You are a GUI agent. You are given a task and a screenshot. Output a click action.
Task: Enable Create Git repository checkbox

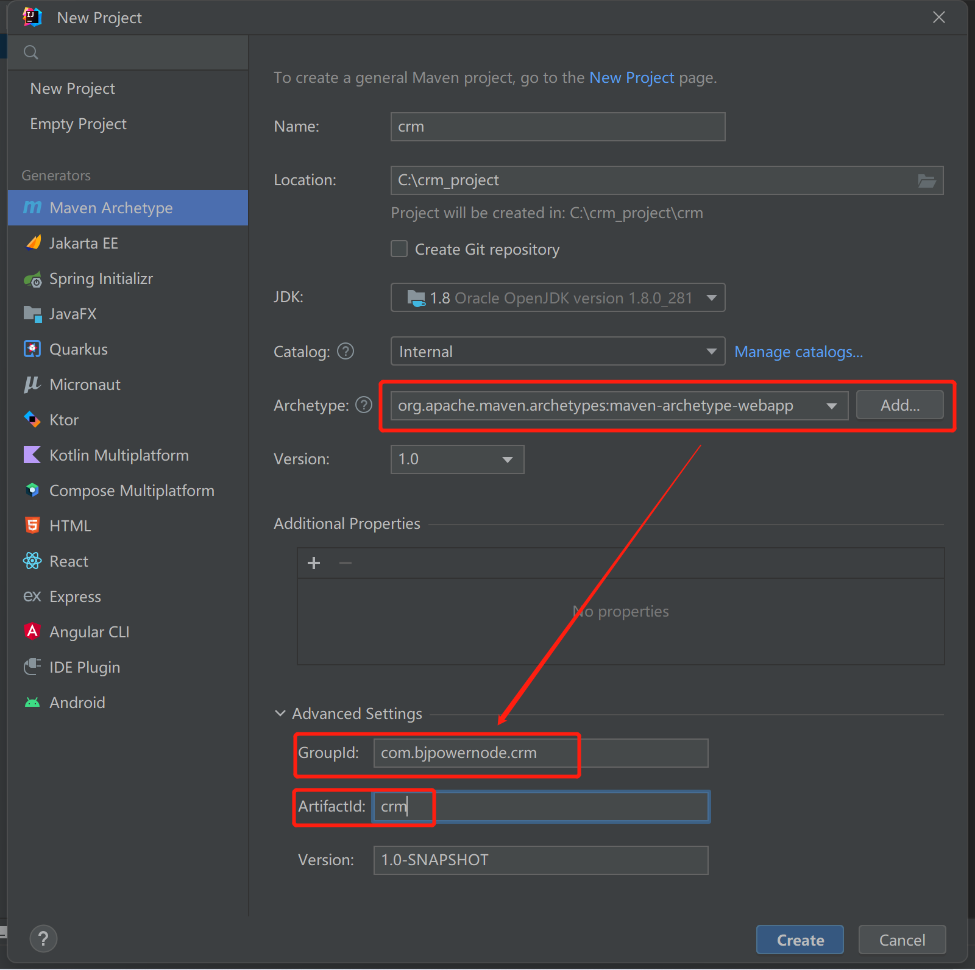tap(399, 249)
